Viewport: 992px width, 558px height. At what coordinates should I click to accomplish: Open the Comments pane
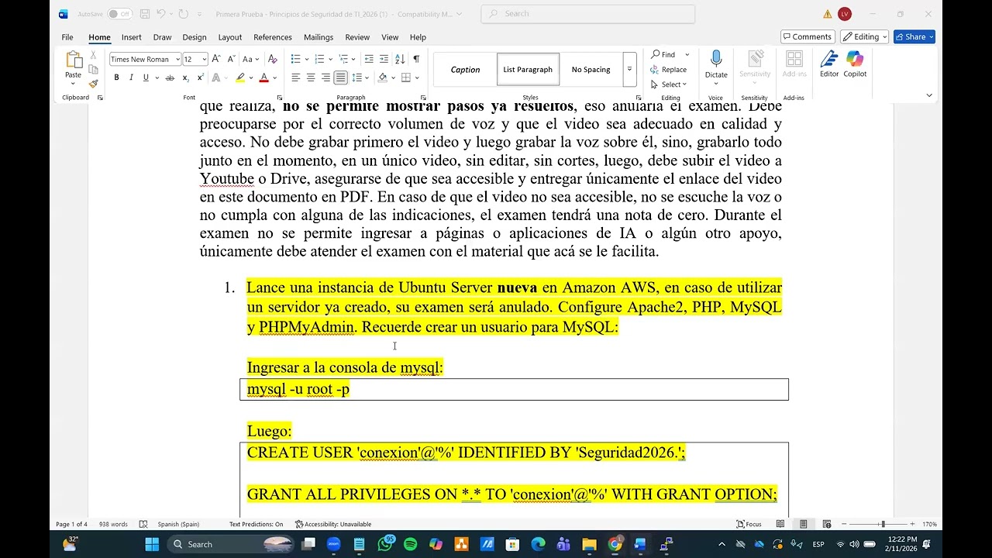[808, 36]
